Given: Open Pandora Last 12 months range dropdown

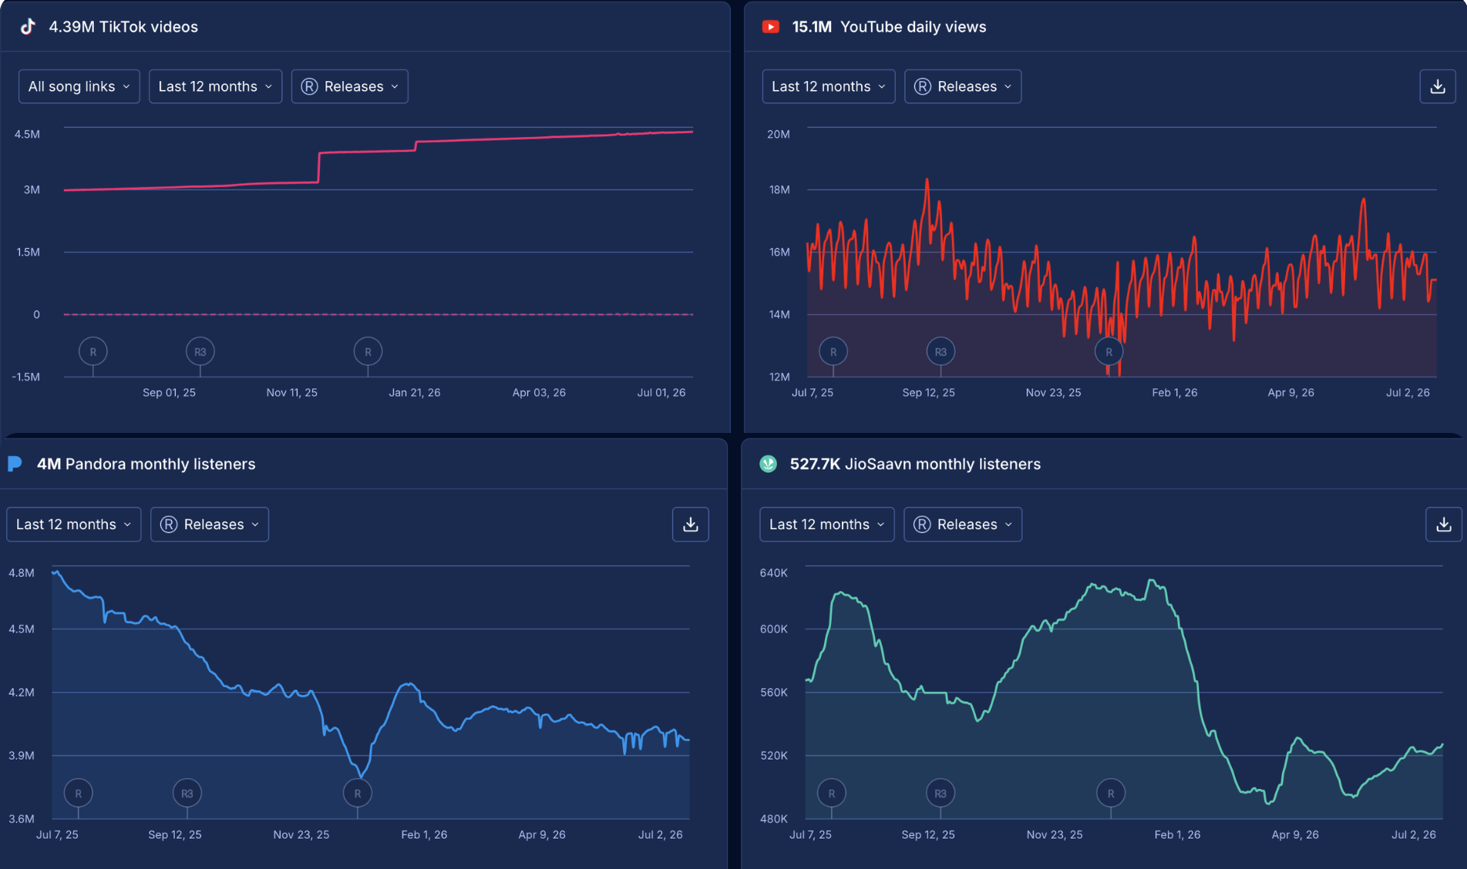Looking at the screenshot, I should point(73,524).
